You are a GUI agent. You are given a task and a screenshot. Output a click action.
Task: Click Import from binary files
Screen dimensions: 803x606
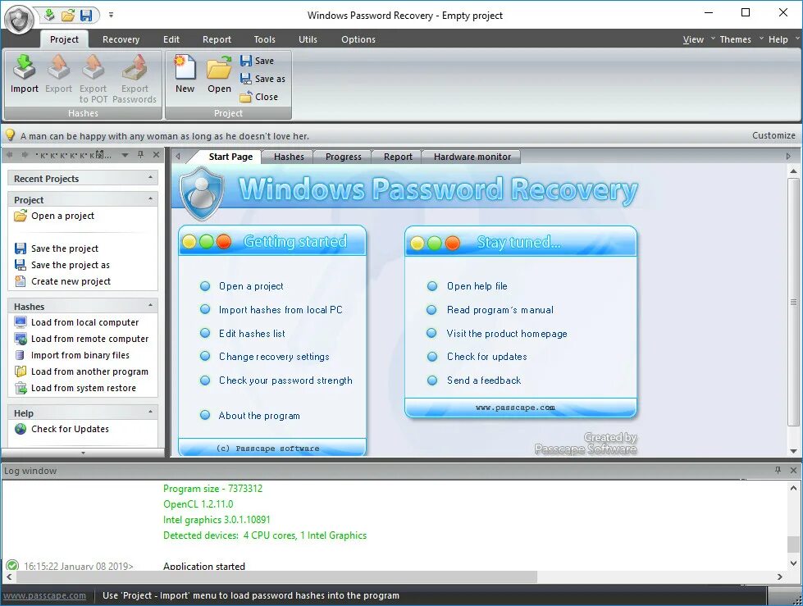click(72, 355)
